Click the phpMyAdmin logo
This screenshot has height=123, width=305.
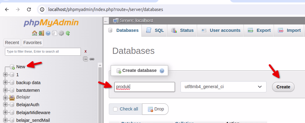point(51,23)
